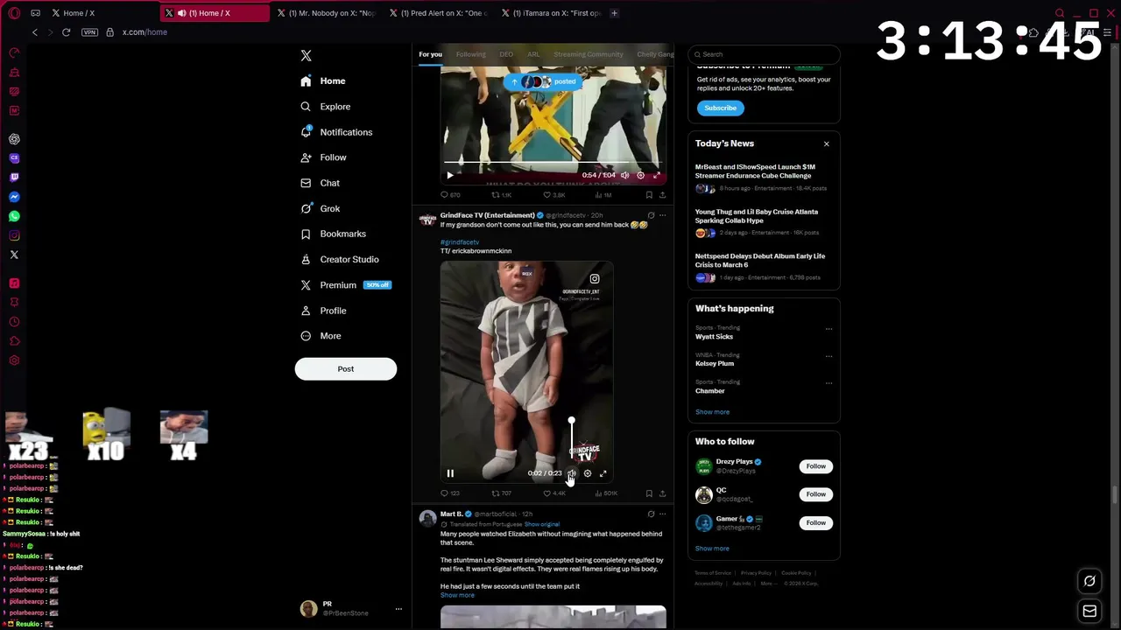Pause the GrindFace TV baby video
This screenshot has width=1121, height=630.
(450, 473)
